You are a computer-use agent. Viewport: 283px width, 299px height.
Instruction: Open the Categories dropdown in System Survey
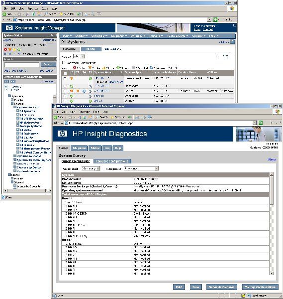[141, 168]
